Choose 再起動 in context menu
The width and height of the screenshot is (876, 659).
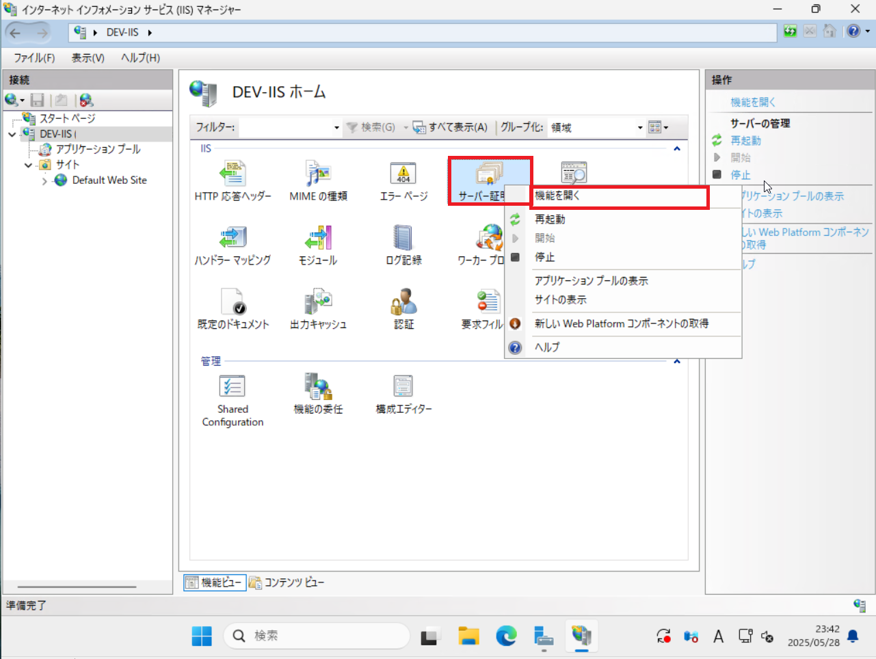pyautogui.click(x=623, y=219)
